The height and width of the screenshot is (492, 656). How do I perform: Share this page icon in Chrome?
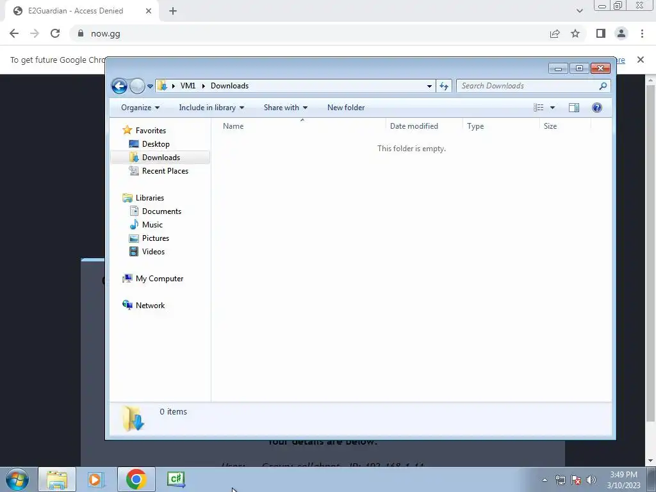[x=555, y=33]
